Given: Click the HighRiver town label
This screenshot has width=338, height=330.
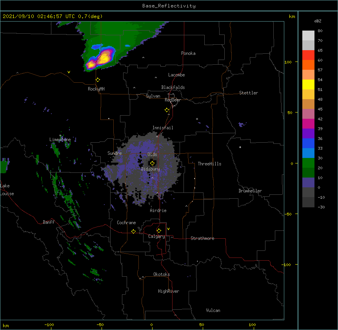Looking at the screenshot, I should [x=169, y=291].
